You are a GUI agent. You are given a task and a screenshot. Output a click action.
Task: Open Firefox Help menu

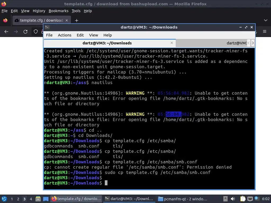tap(88, 11)
